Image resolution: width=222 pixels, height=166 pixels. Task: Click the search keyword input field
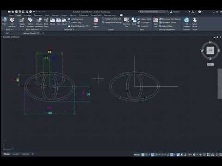[x=152, y=12]
